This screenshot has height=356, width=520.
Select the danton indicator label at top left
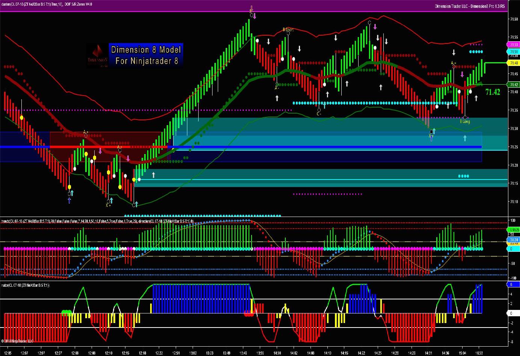coord(47,4)
